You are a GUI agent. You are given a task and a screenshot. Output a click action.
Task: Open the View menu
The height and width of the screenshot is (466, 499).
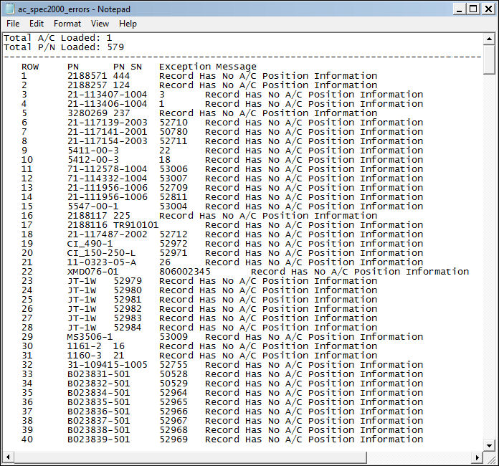pyautogui.click(x=100, y=24)
